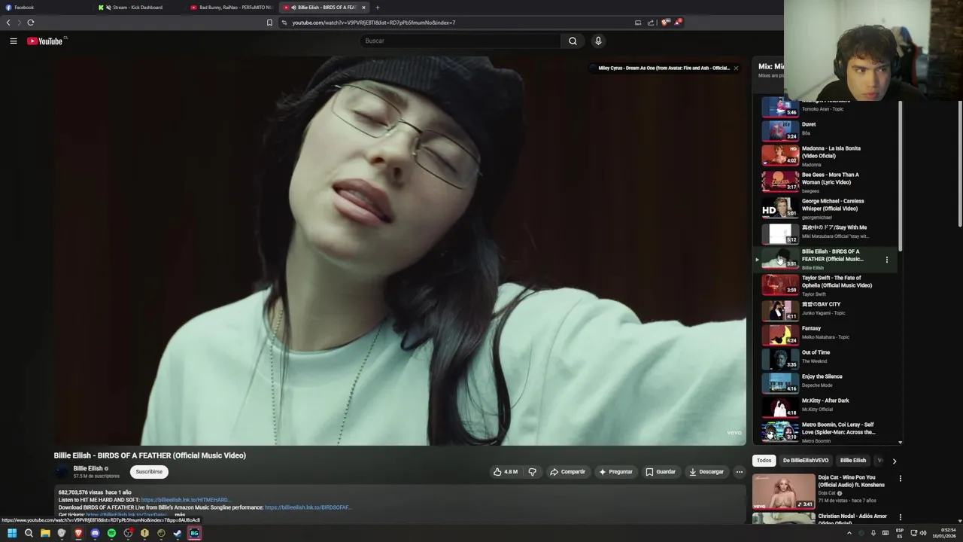Open the Billie Eilish channel name

coord(88,468)
